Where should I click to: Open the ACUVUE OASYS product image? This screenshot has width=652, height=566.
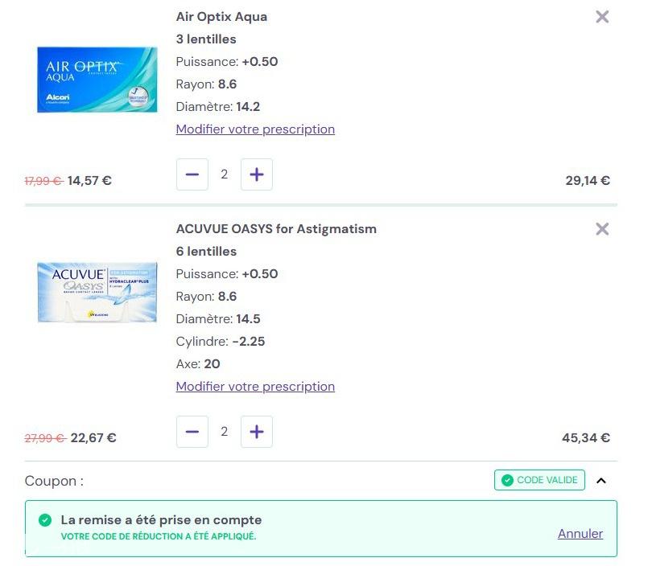tap(97, 292)
